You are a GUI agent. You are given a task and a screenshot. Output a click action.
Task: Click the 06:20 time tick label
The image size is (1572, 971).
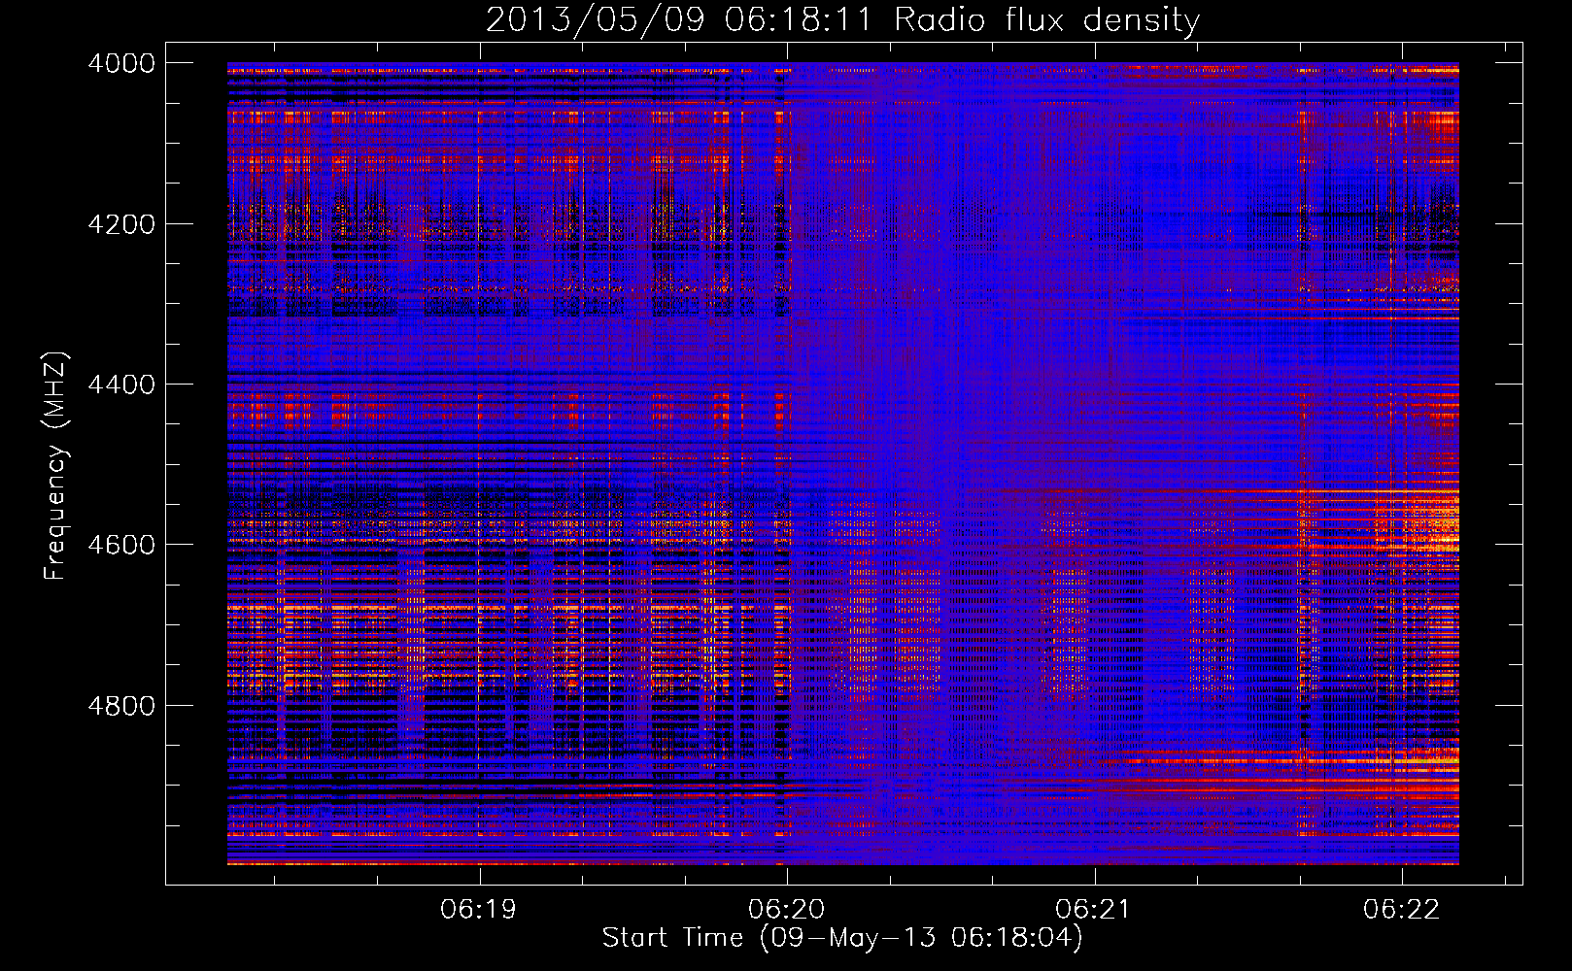click(x=786, y=909)
